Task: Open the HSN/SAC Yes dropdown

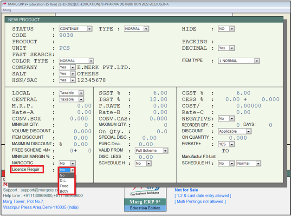Action: coord(67,80)
